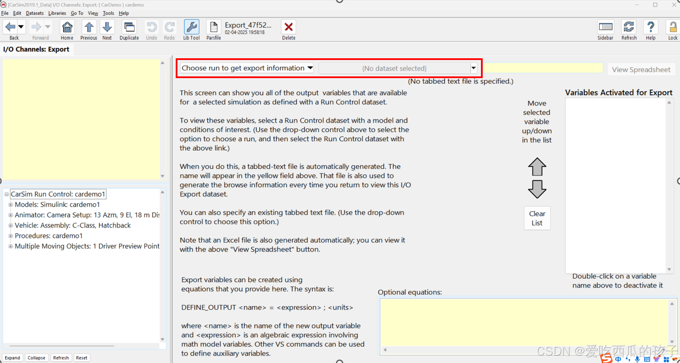Open the '{No dataset selected}' dropdown arrow

coord(474,68)
